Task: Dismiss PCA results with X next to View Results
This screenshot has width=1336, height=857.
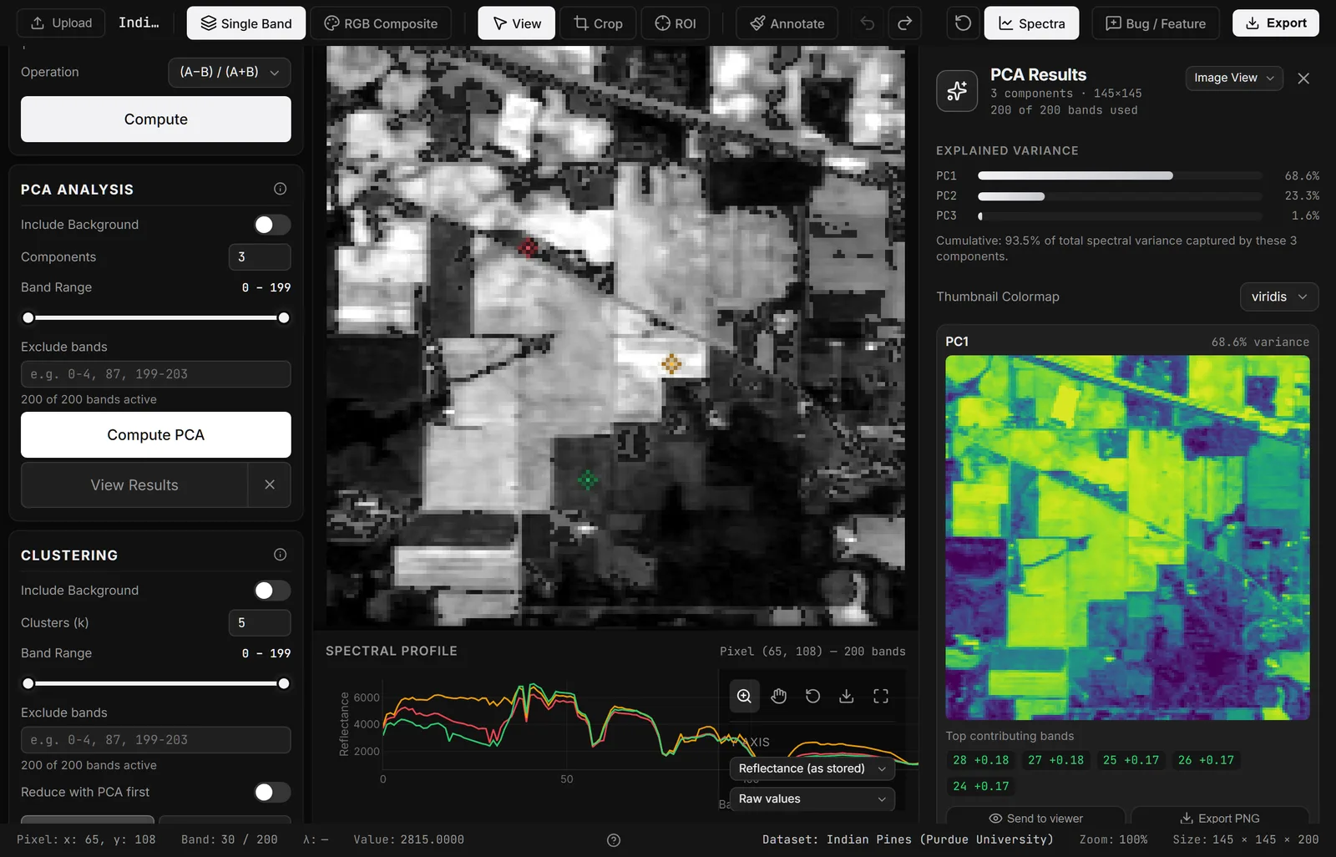Action: (270, 484)
